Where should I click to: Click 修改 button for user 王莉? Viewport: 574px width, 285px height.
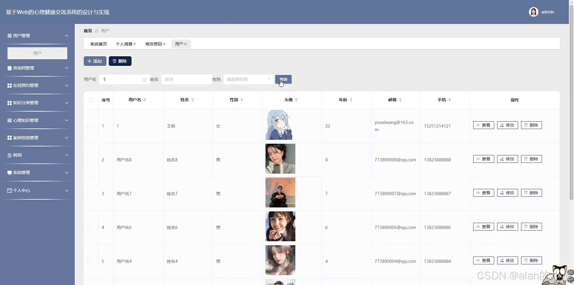[x=507, y=125]
